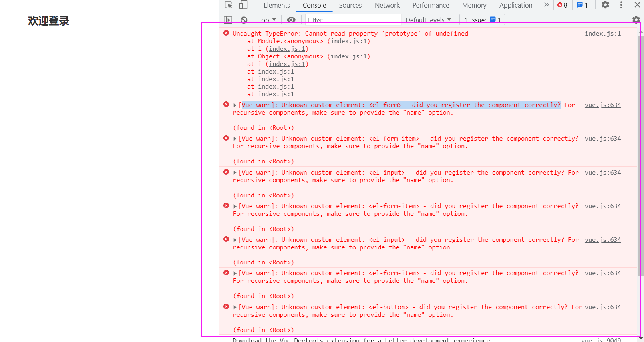Click the 1 message counter badge
This screenshot has height=342, width=644.
(582, 5)
